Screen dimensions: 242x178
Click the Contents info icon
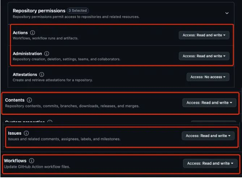pyautogui.click(x=29, y=100)
